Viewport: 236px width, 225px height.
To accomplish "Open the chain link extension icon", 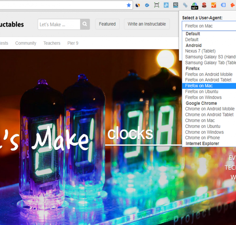I will (x=185, y=5).
